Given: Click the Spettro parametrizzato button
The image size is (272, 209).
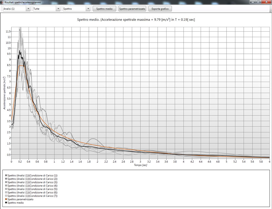Looking at the screenshot, I should point(132,9).
